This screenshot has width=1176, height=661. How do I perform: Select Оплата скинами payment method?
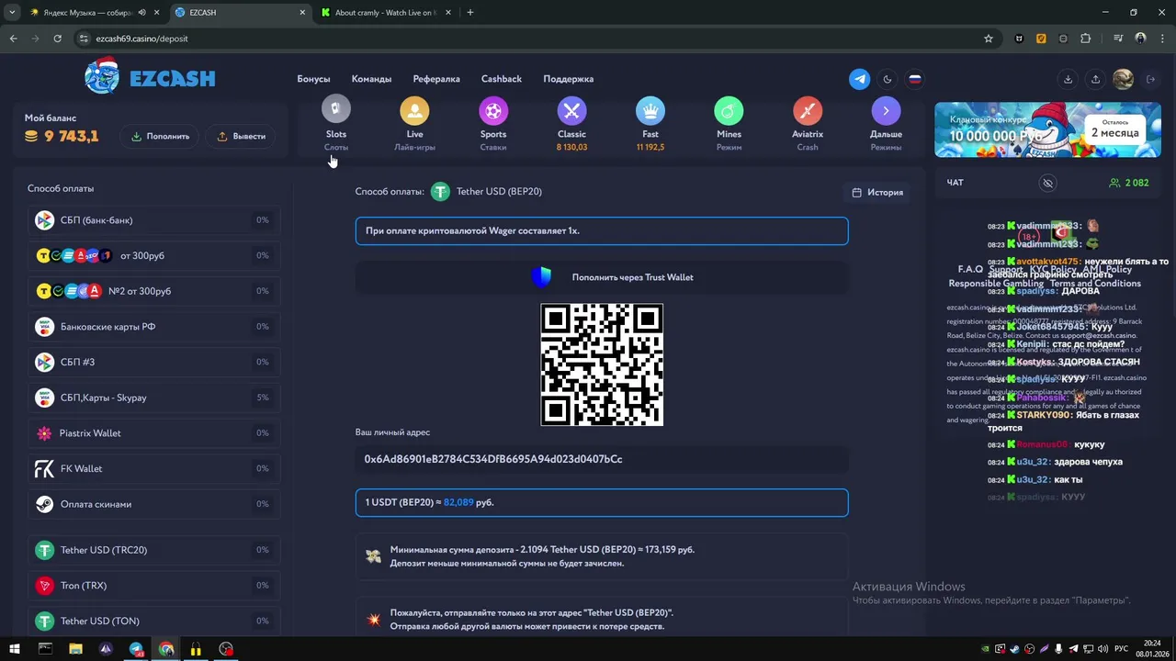(154, 504)
